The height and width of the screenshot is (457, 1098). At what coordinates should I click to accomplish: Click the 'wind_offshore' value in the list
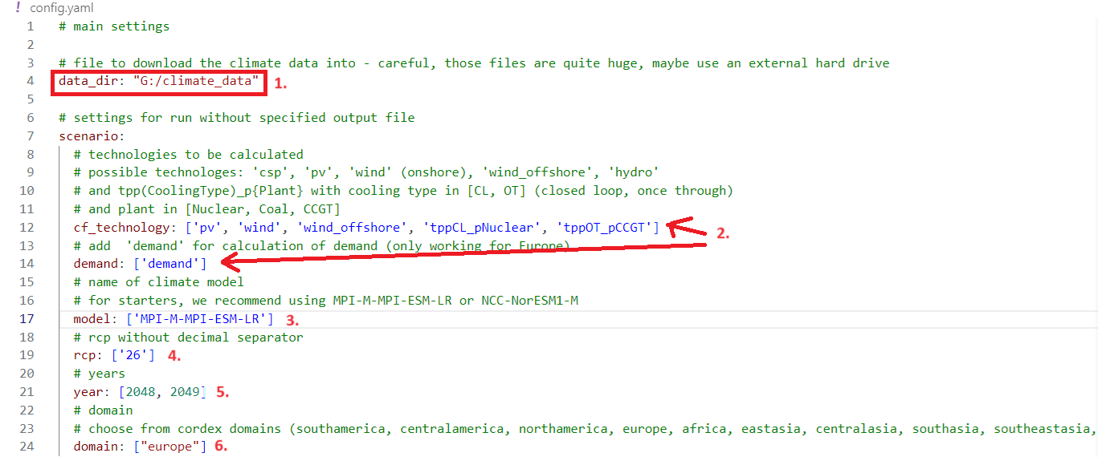pos(353,228)
